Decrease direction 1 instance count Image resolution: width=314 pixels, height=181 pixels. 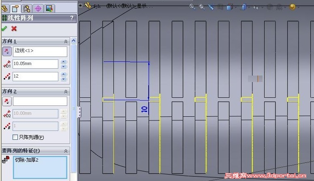click(64, 79)
